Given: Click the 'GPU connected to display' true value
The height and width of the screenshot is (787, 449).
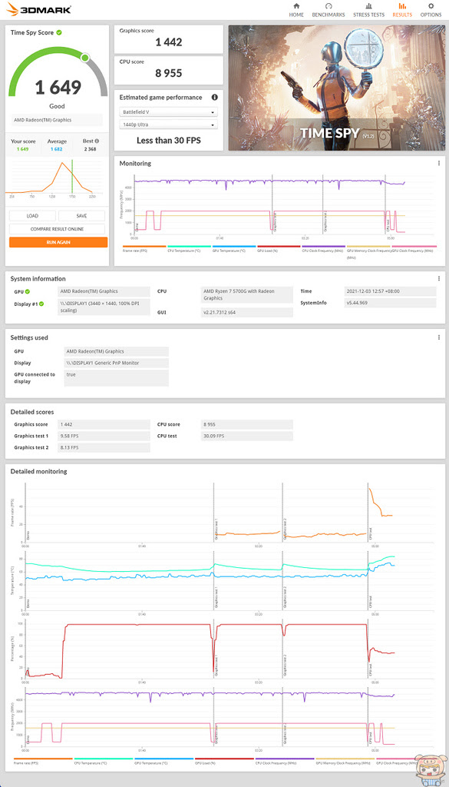Looking at the screenshot, I should click(x=116, y=378).
